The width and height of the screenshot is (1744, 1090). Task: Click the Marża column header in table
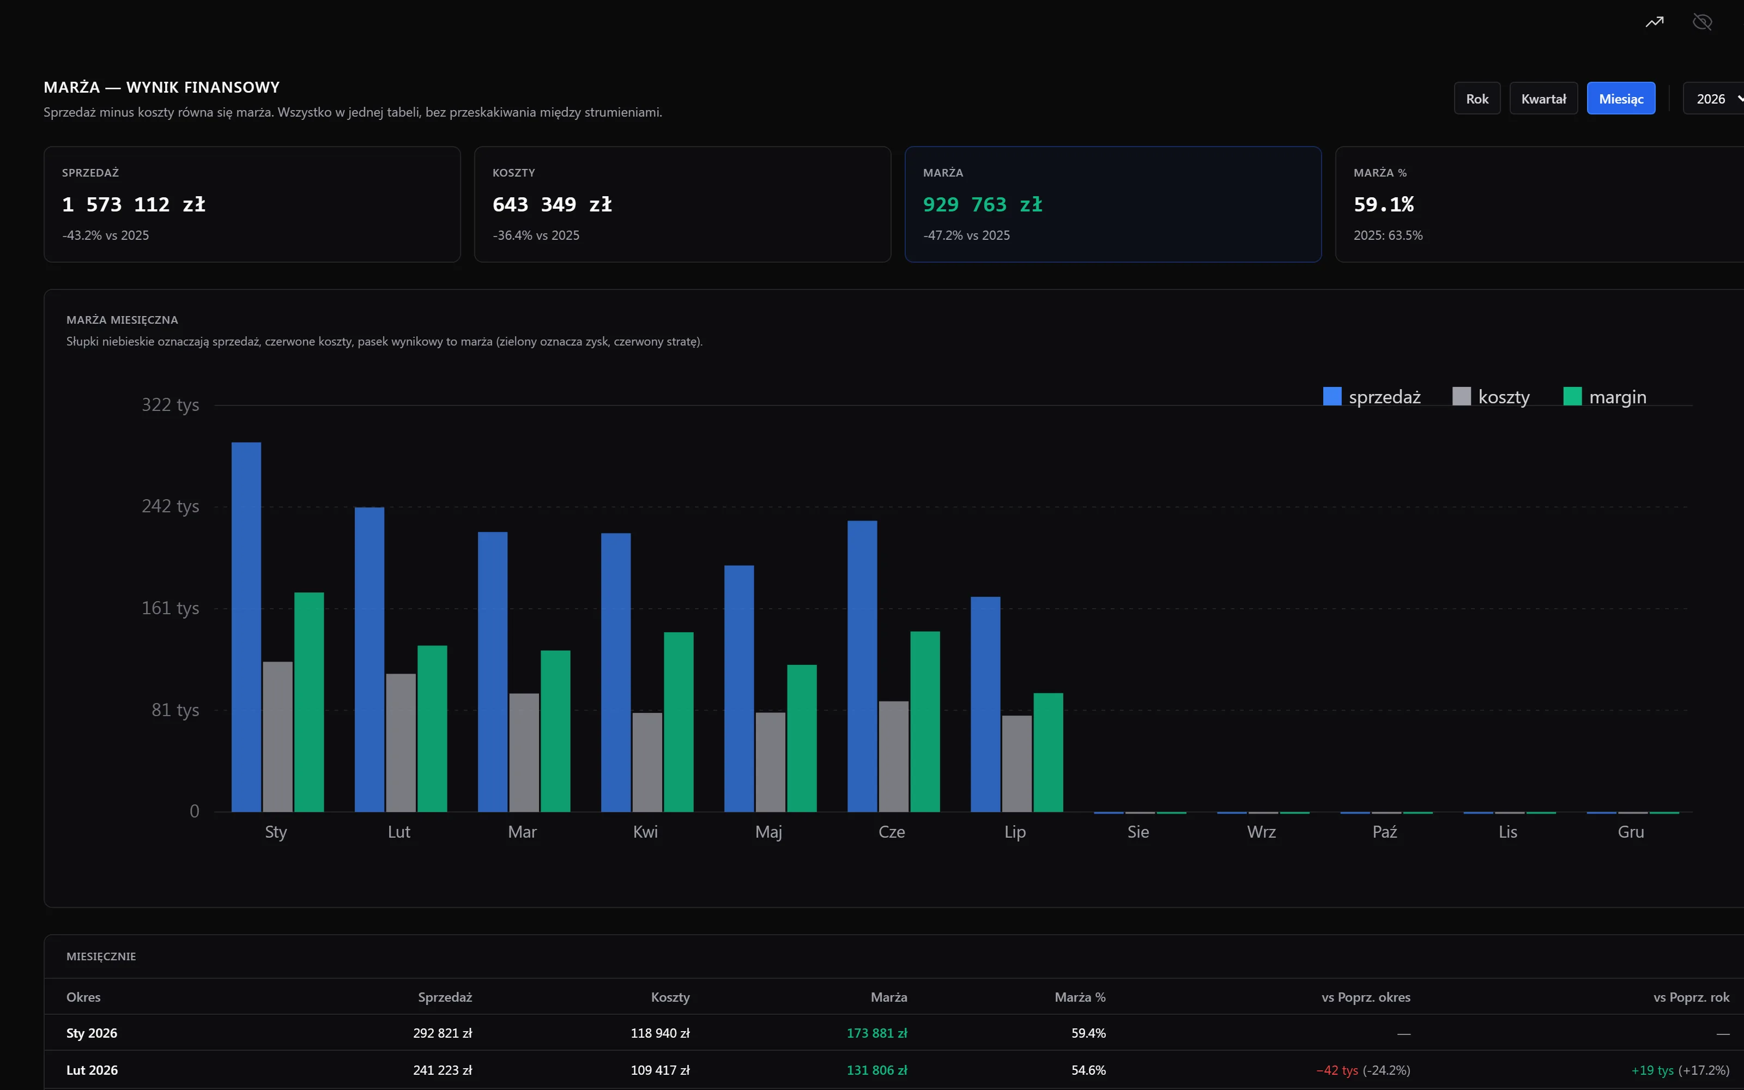888,997
